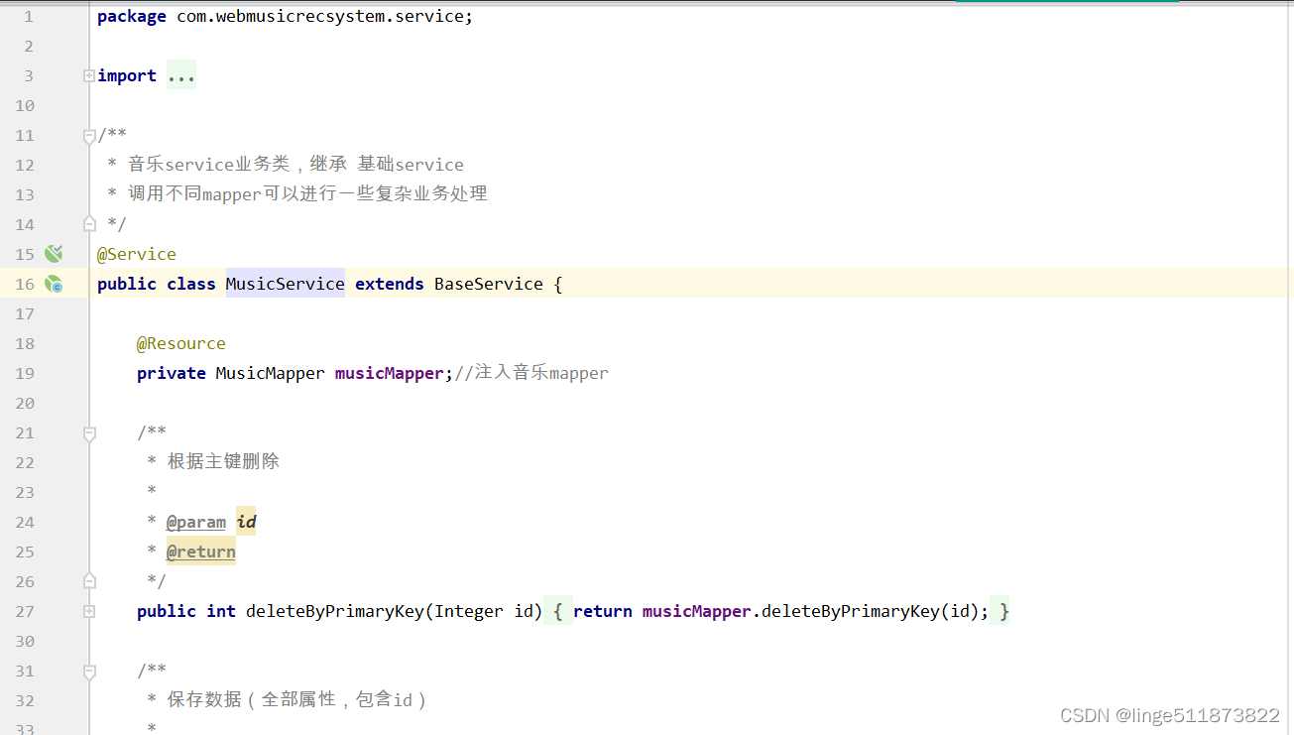The width and height of the screenshot is (1294, 735).
Task: Click line number 32 in the gutter
Action: point(25,701)
